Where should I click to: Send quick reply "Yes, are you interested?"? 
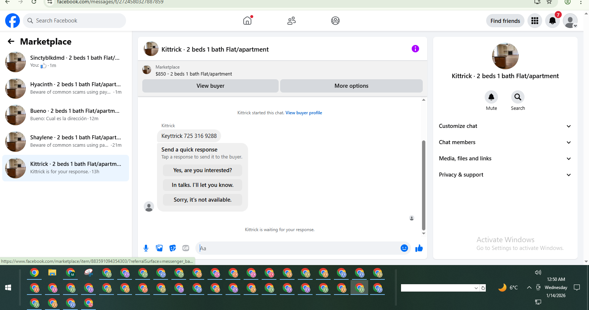pos(202,170)
